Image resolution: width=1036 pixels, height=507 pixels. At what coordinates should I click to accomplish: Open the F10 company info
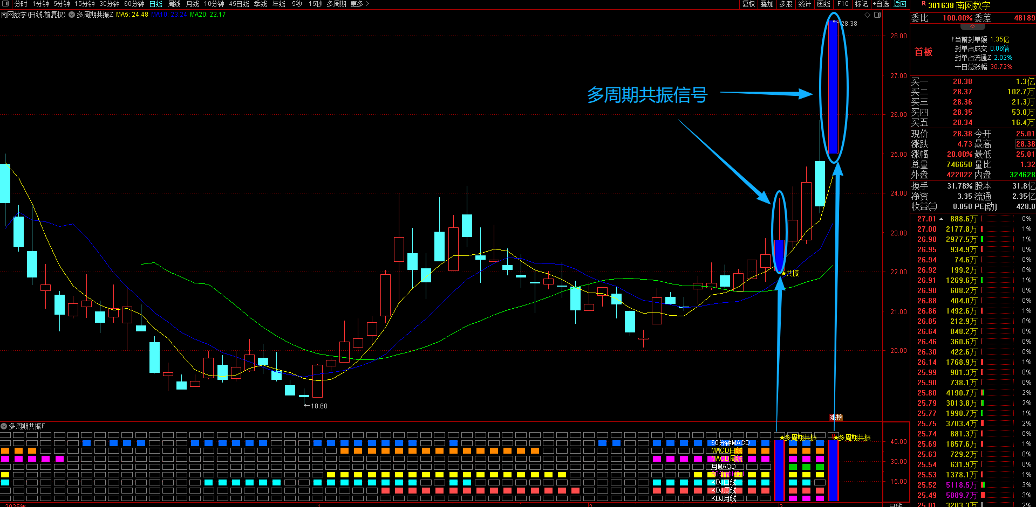pos(843,4)
